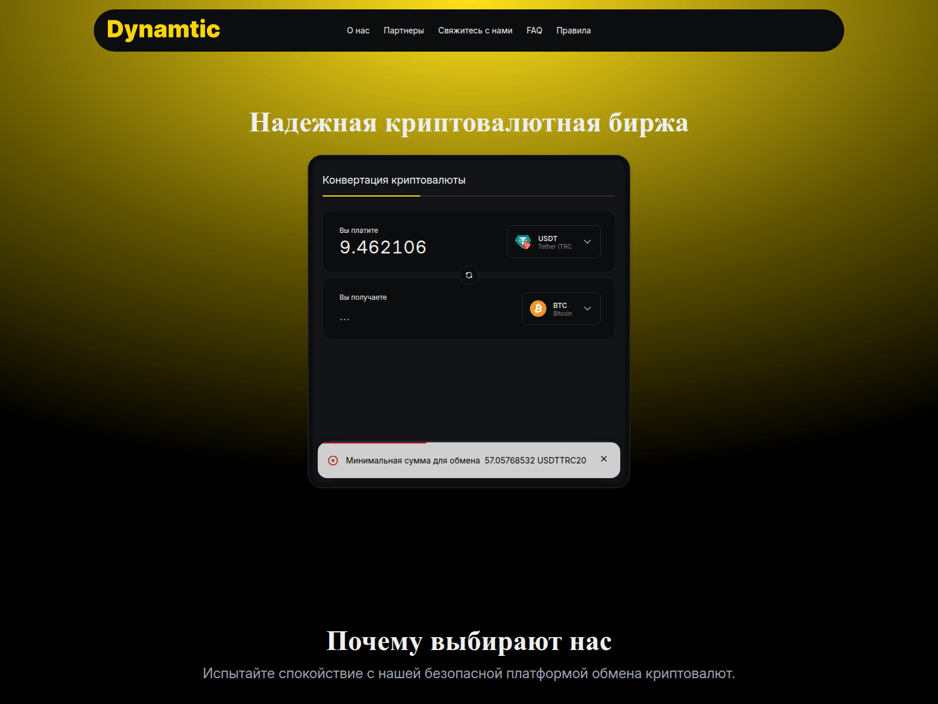Open the Правила page
This screenshot has width=938, height=704.
[x=573, y=31]
